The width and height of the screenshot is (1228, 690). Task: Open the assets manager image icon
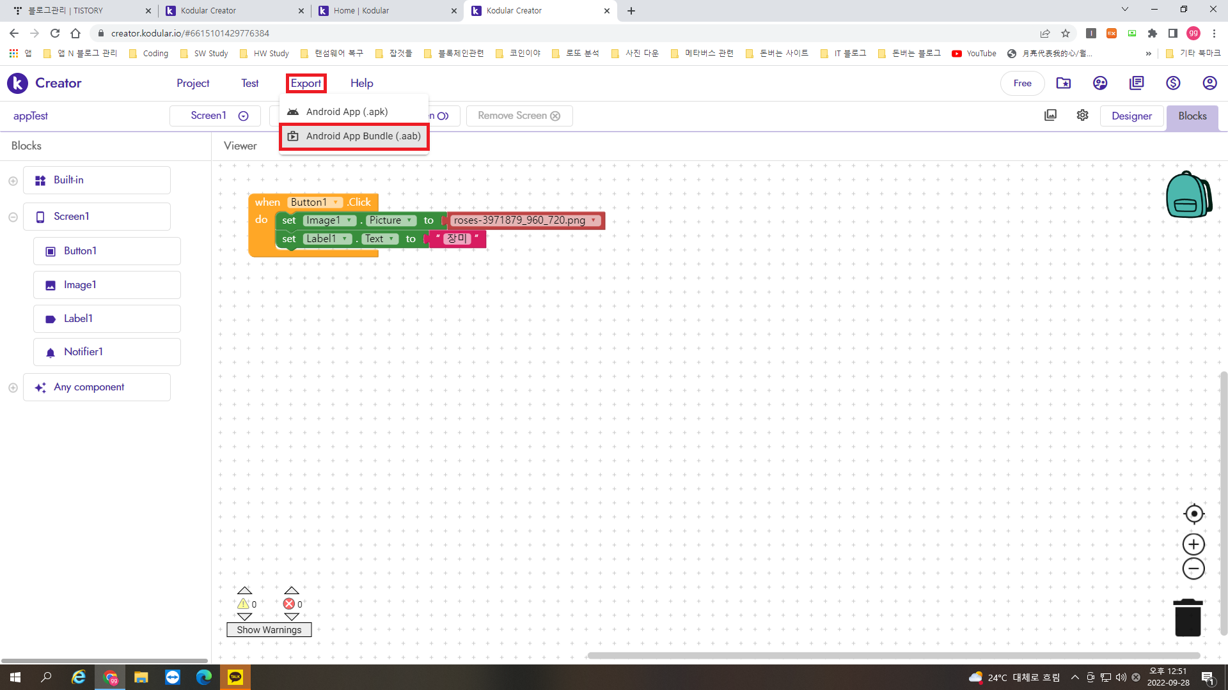1050,115
